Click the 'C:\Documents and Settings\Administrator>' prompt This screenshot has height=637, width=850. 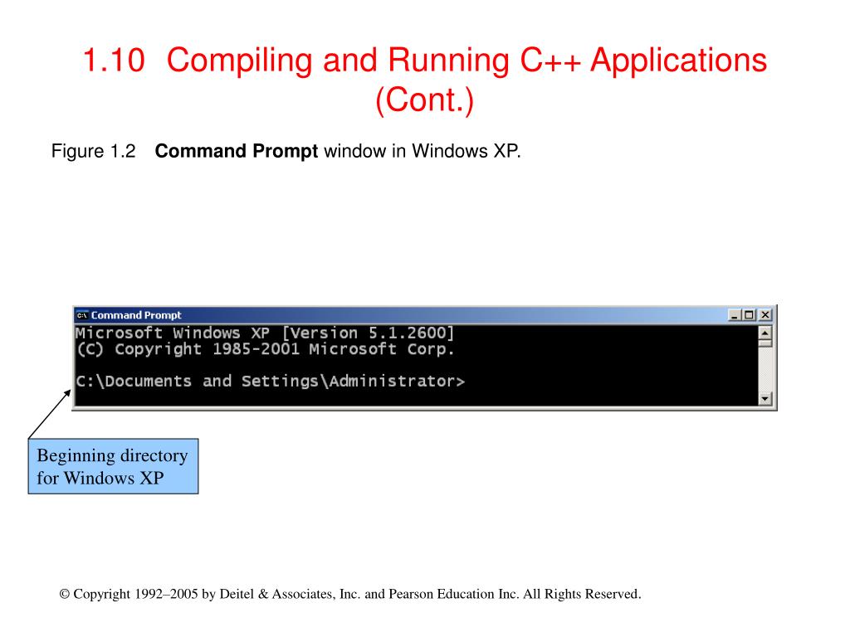(270, 382)
